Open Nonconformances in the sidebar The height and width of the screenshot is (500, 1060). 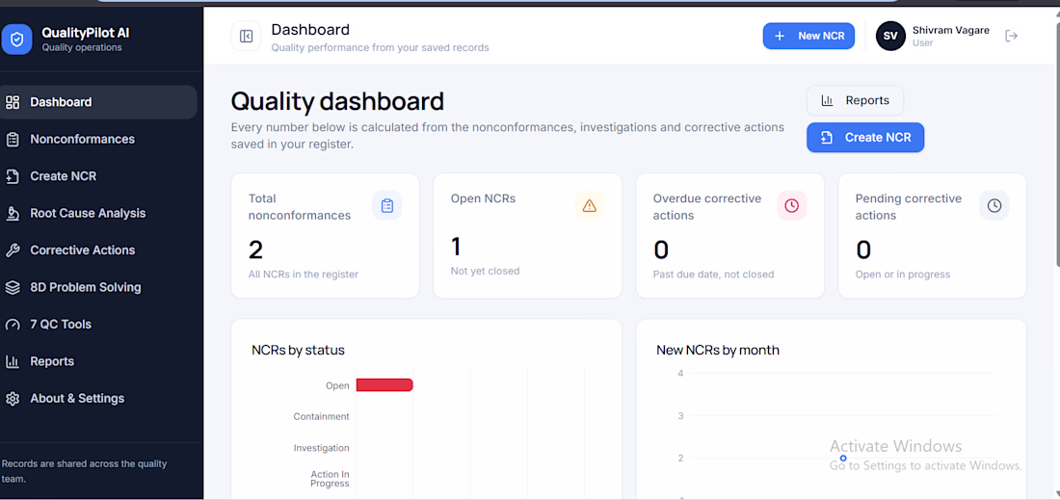(x=98, y=139)
